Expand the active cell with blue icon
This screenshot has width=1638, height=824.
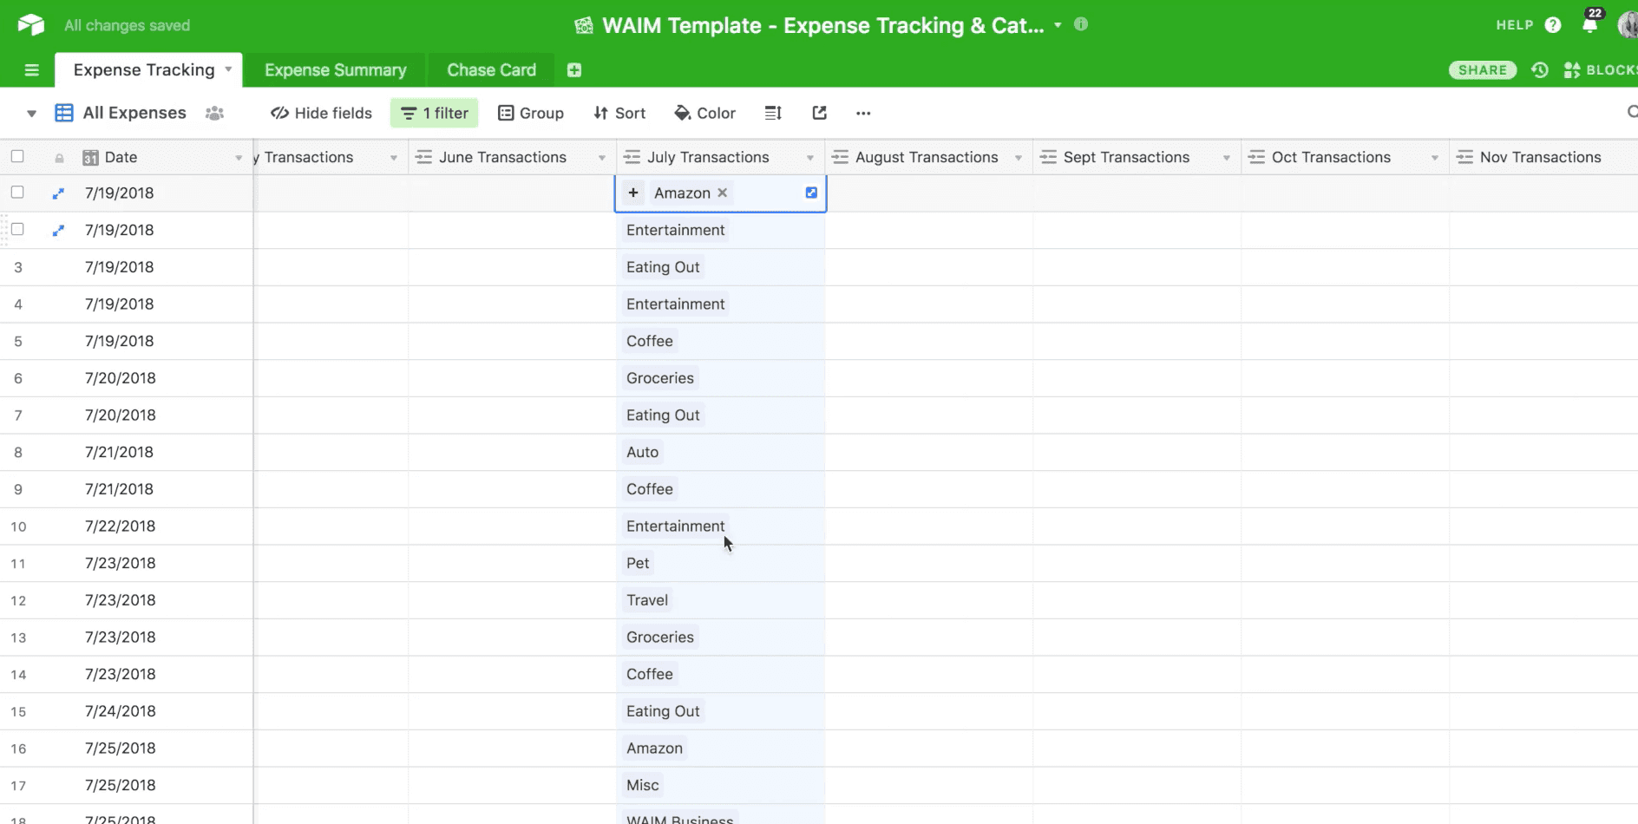(811, 193)
